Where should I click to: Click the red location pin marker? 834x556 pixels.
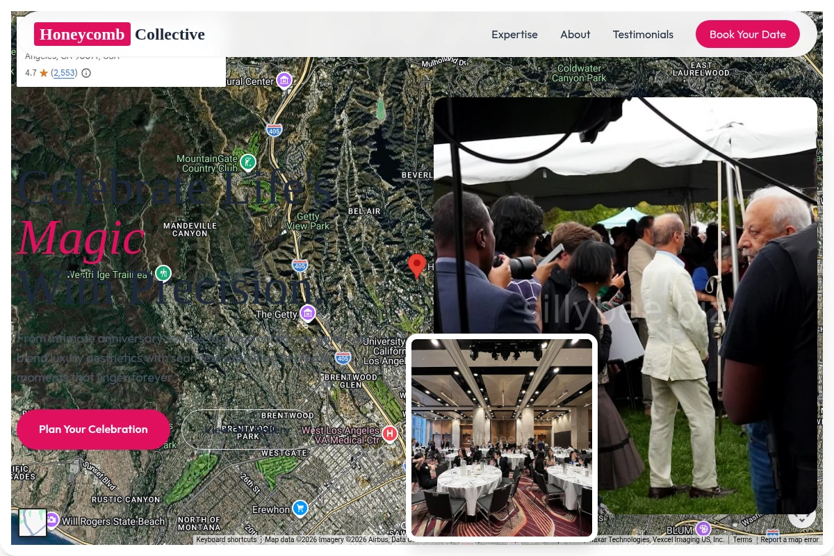[x=417, y=266]
